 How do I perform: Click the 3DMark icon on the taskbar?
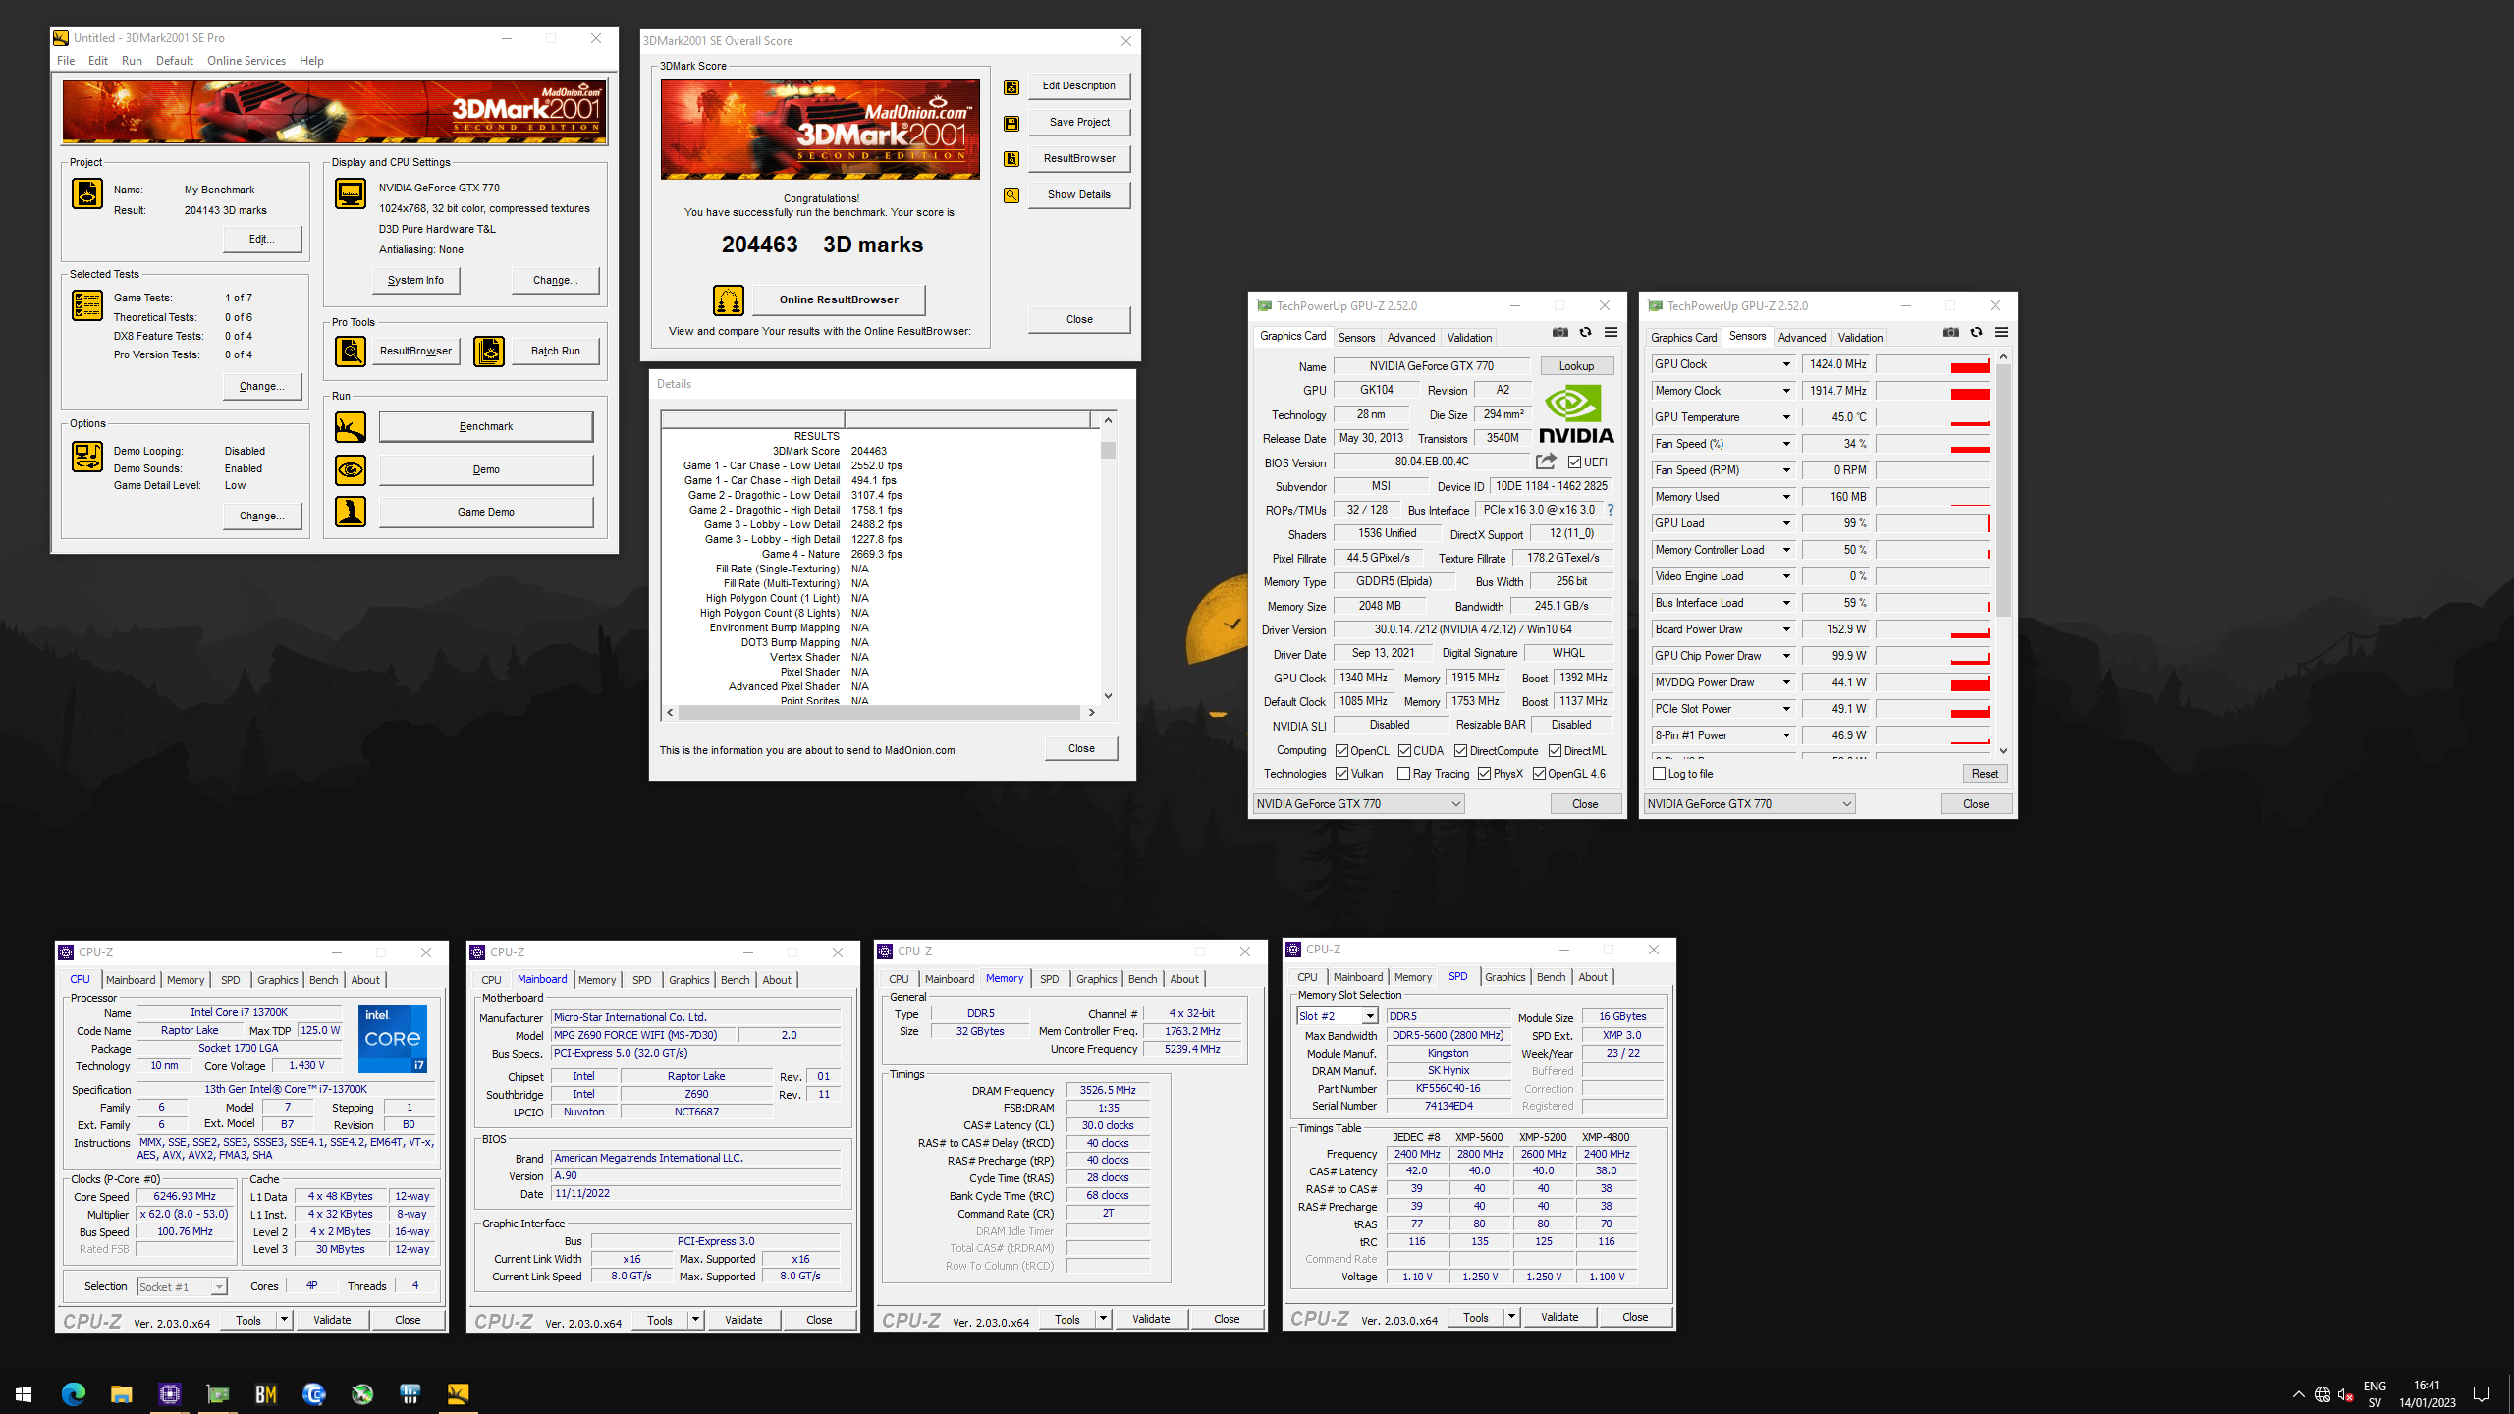458,1393
